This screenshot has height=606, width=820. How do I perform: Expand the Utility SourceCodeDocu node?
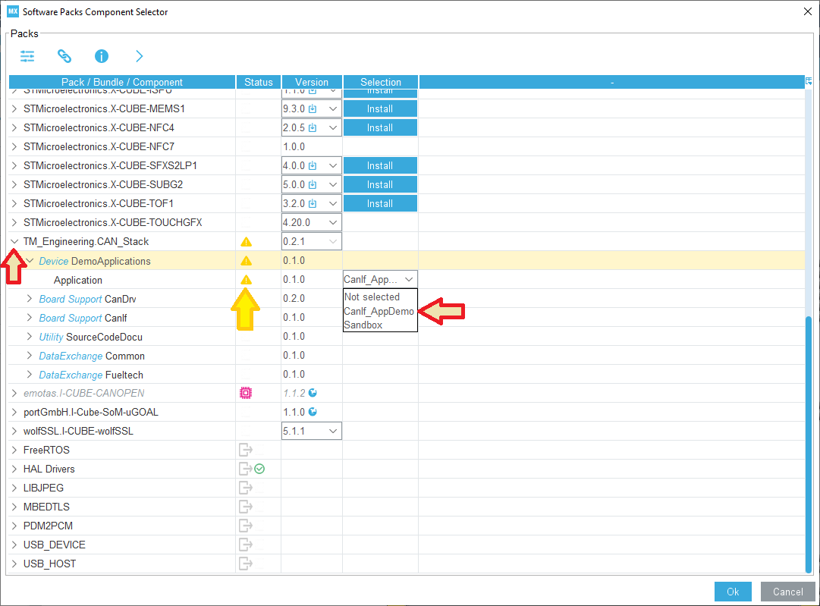[30, 337]
